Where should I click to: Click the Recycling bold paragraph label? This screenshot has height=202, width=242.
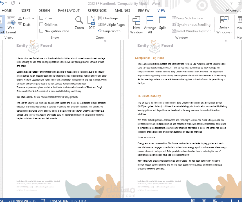[143, 161]
